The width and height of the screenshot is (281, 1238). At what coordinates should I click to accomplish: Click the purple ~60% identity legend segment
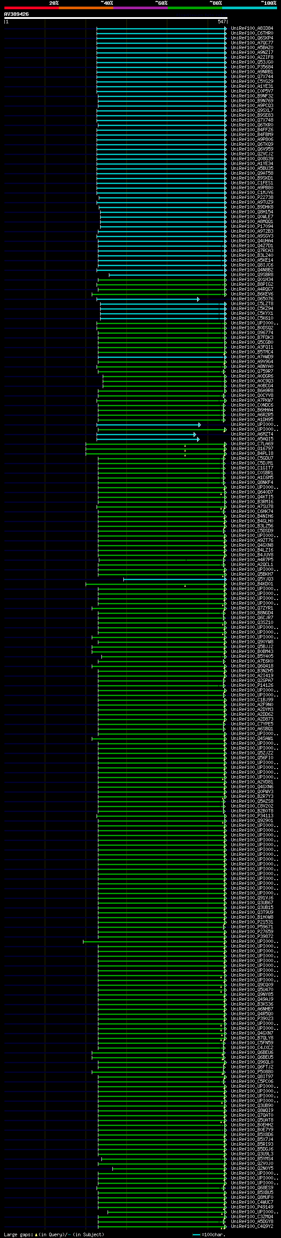point(141,8)
